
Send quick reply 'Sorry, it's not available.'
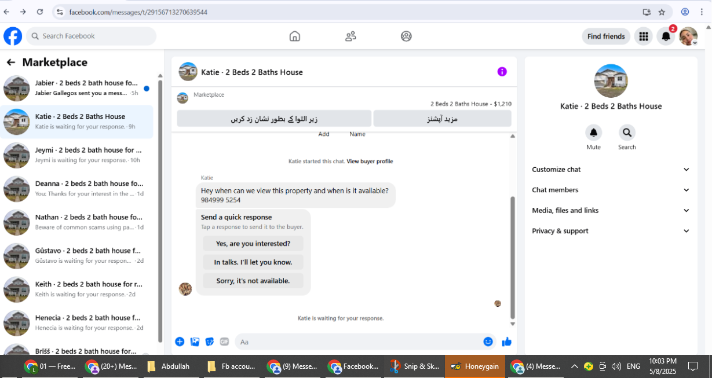[253, 281]
